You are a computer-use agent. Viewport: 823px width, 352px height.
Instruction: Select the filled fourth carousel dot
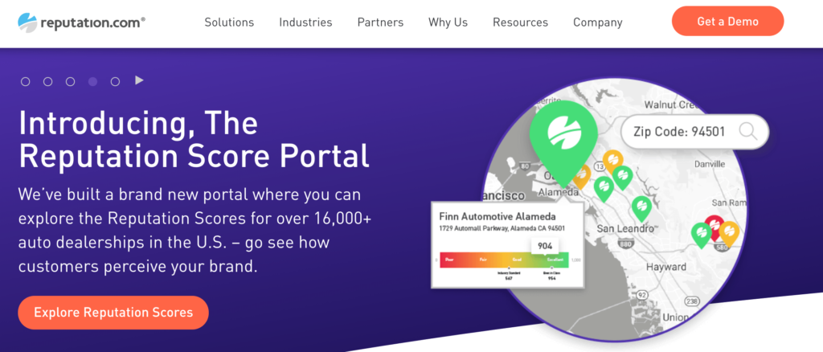[93, 81]
